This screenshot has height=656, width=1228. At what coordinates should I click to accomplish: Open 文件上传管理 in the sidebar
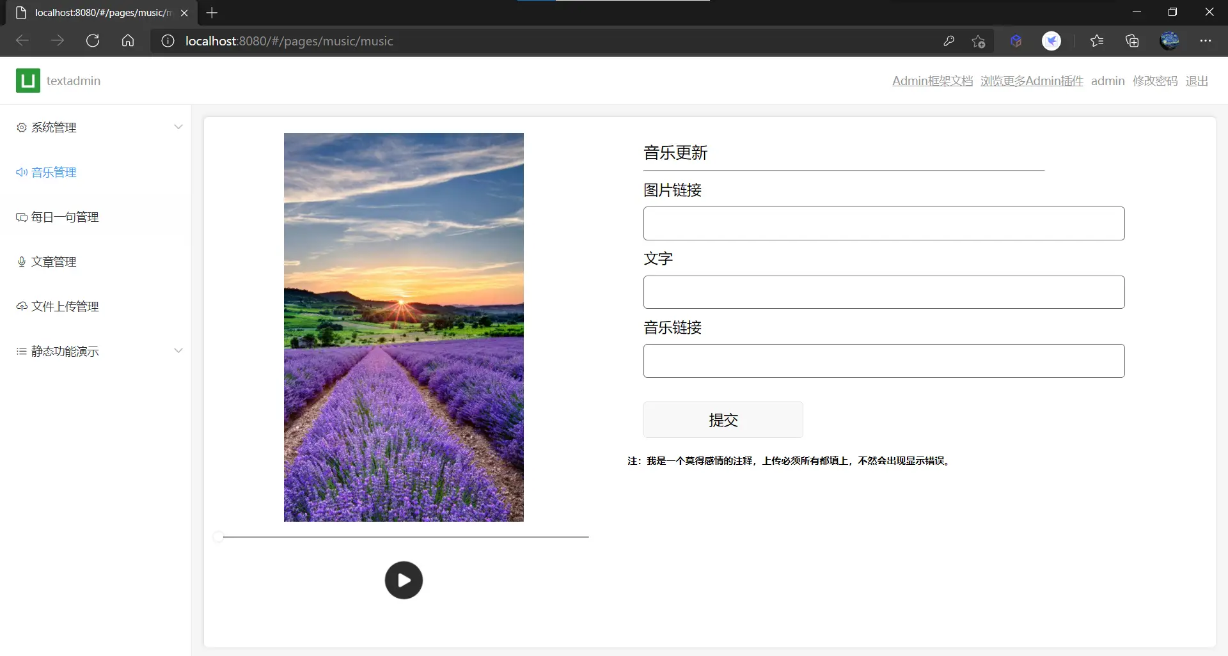tap(65, 307)
